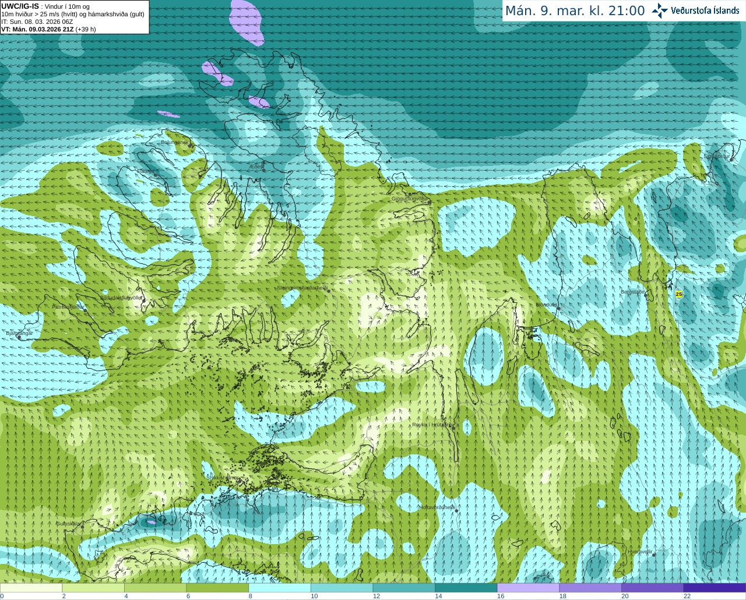Click the dark indigo 22+ m/s legend swatch

[715, 588]
